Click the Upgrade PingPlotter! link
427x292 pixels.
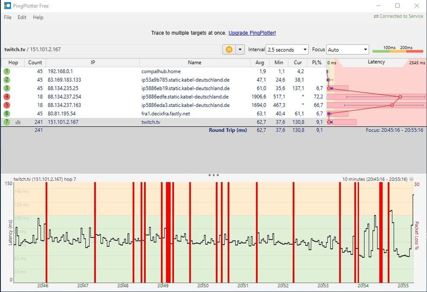coord(252,33)
